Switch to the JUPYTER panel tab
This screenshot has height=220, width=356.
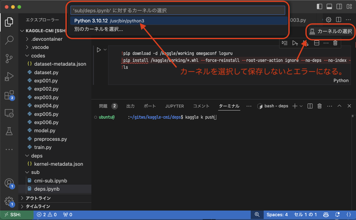pos(174,106)
